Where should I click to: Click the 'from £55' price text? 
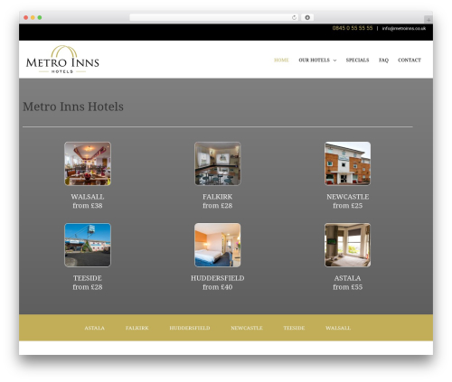(347, 287)
